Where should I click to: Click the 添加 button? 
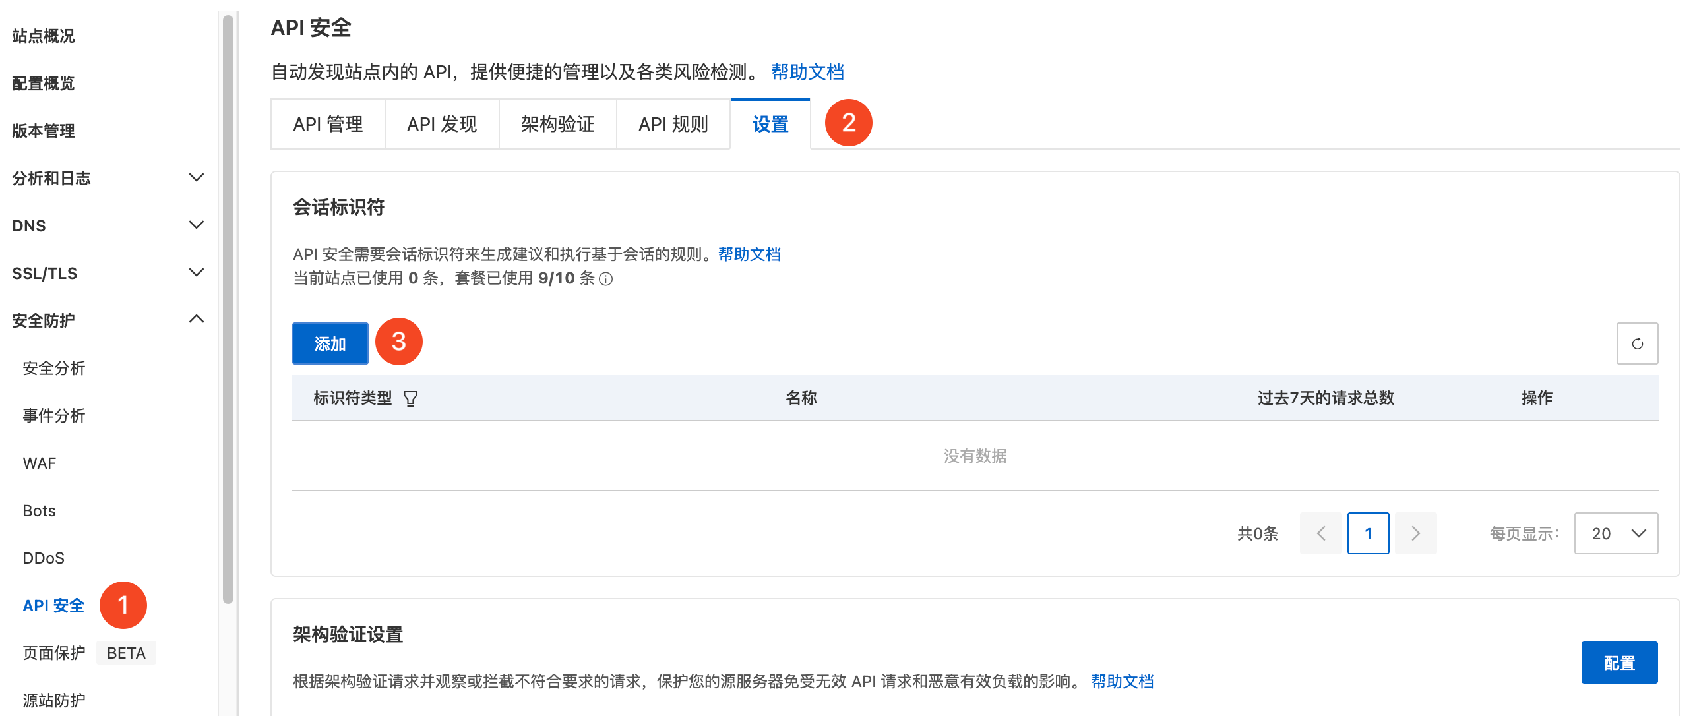click(330, 343)
